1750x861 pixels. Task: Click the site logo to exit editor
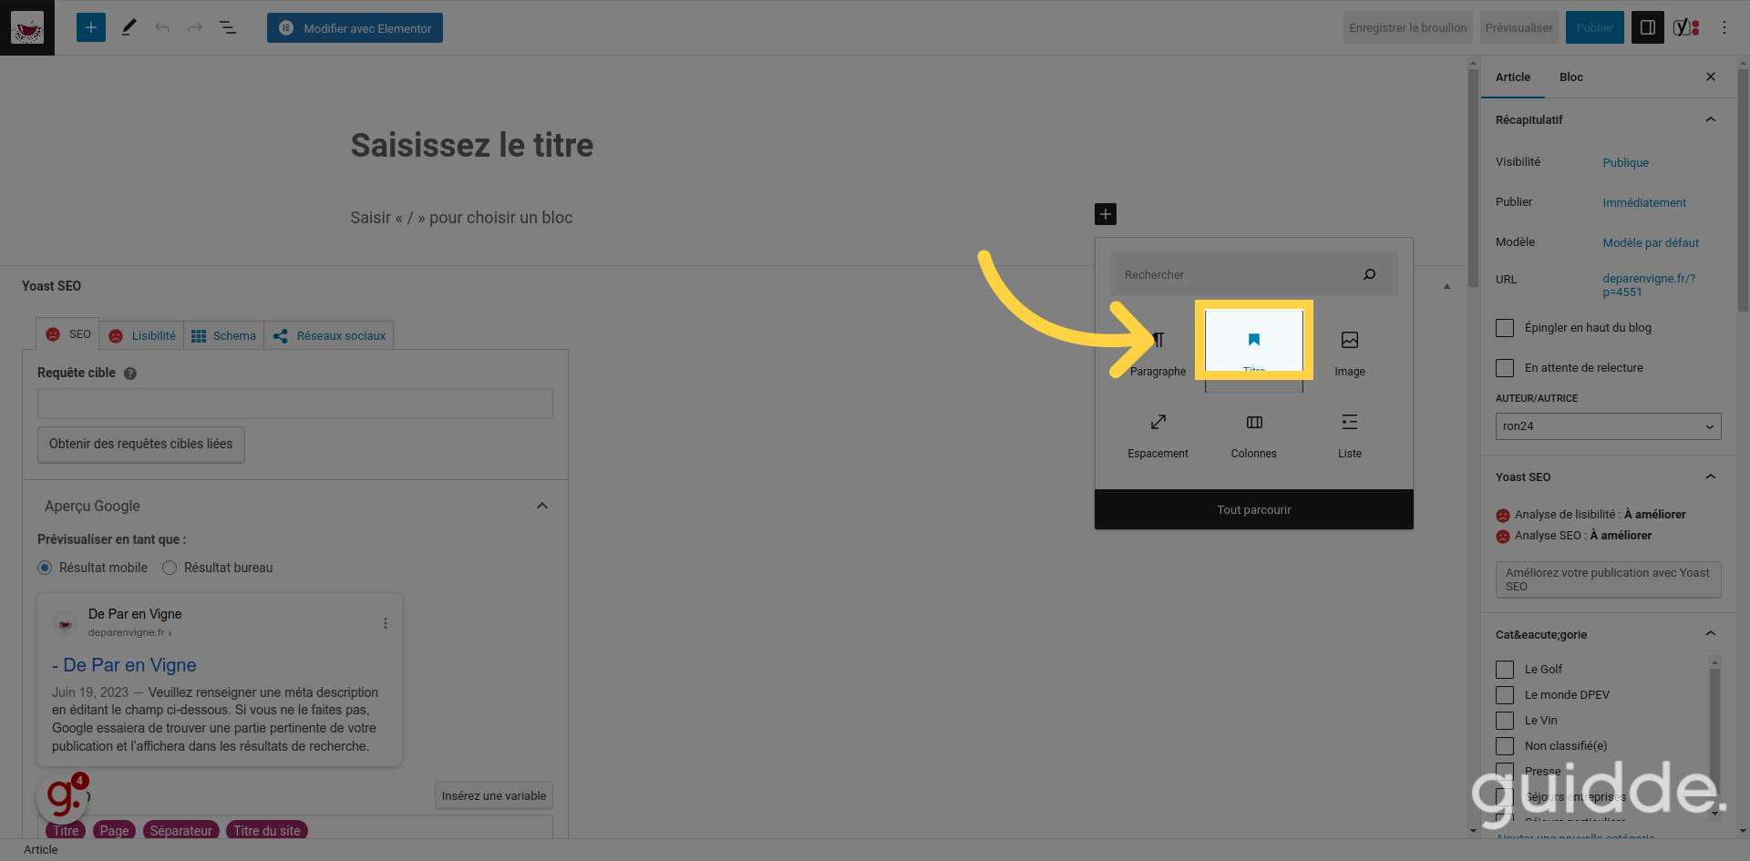[27, 27]
